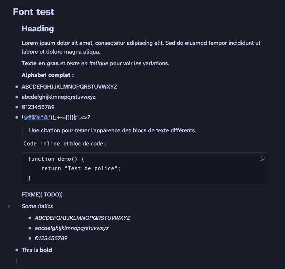Image resolution: width=285 pixels, height=269 pixels.
Task: Click bullet beside "This is bold"
Action: point(17,250)
